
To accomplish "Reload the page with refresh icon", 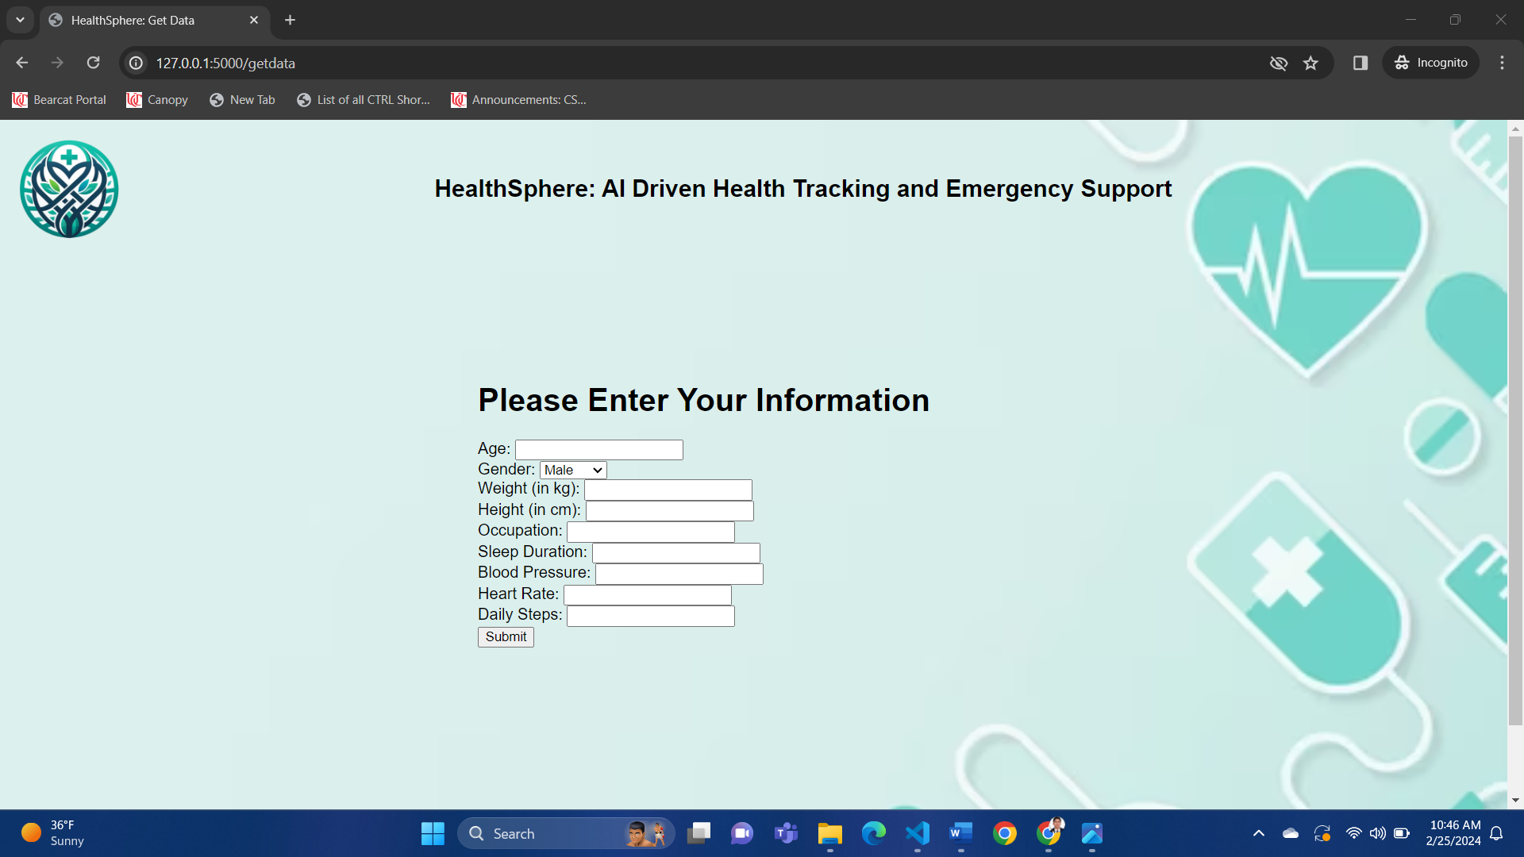I will [93, 63].
